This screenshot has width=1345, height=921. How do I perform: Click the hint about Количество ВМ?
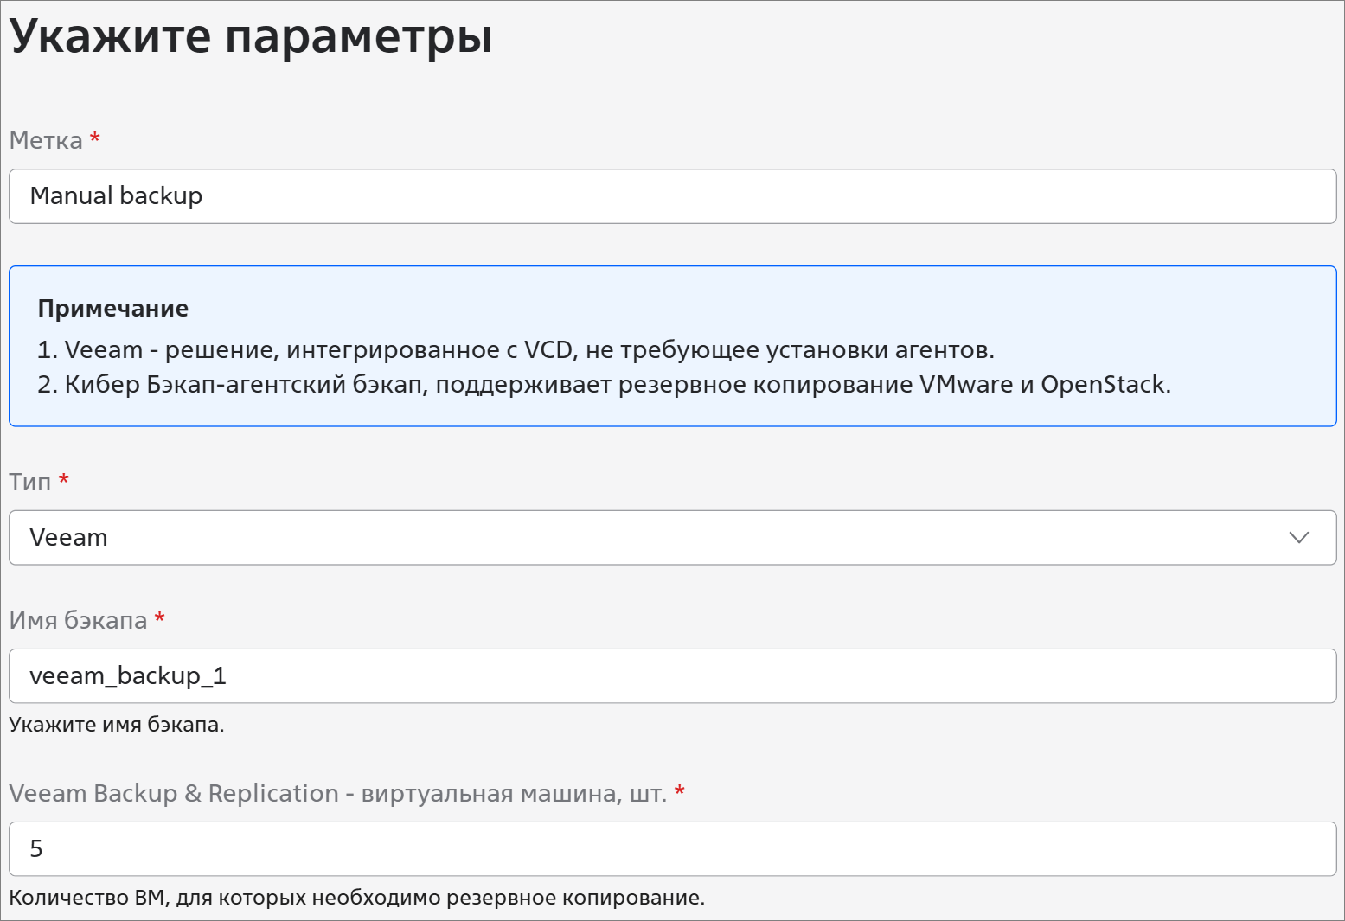pyautogui.click(x=356, y=898)
